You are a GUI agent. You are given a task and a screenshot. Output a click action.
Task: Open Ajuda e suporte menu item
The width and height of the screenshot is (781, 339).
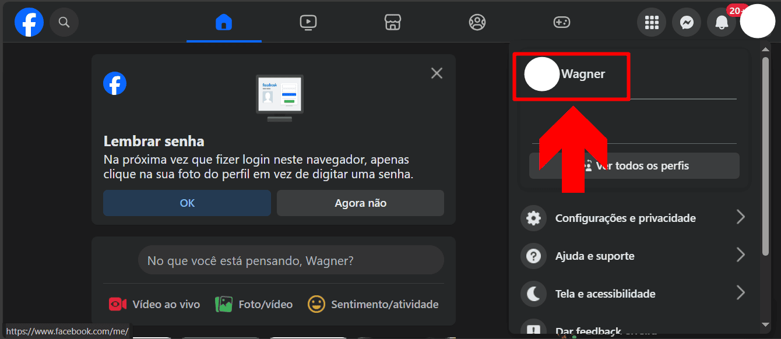pos(634,256)
